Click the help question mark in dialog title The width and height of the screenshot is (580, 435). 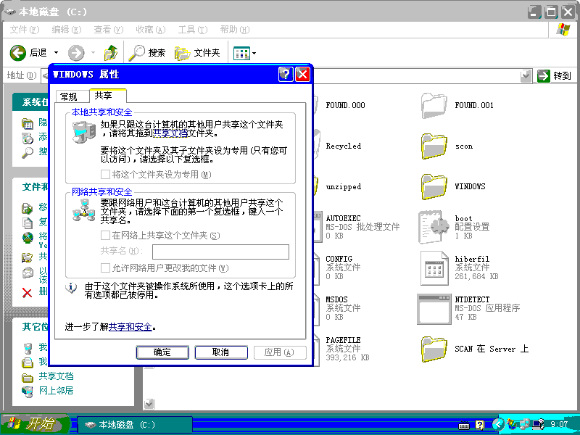[x=286, y=75]
